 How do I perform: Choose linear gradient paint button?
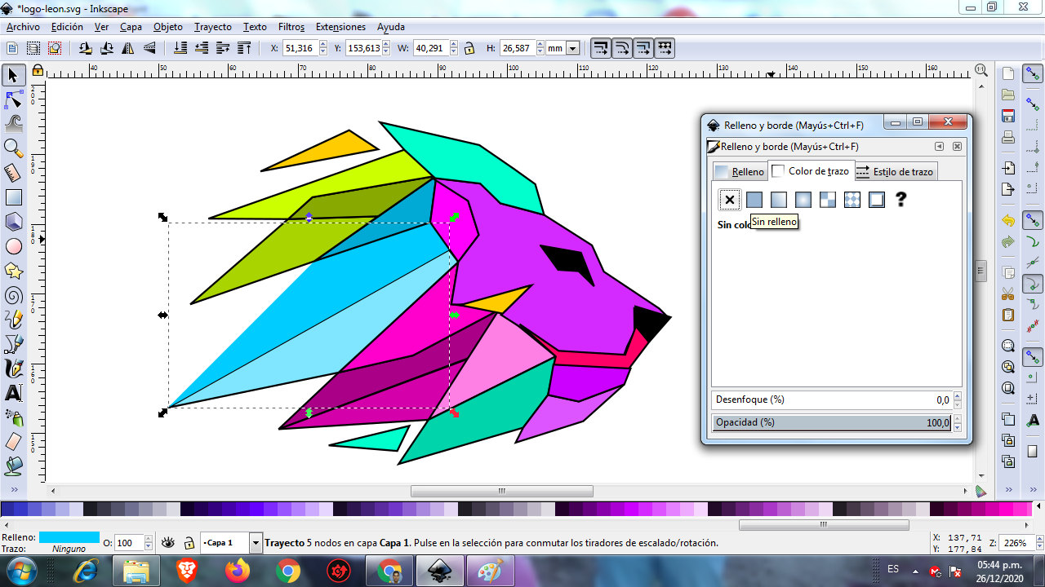779,200
